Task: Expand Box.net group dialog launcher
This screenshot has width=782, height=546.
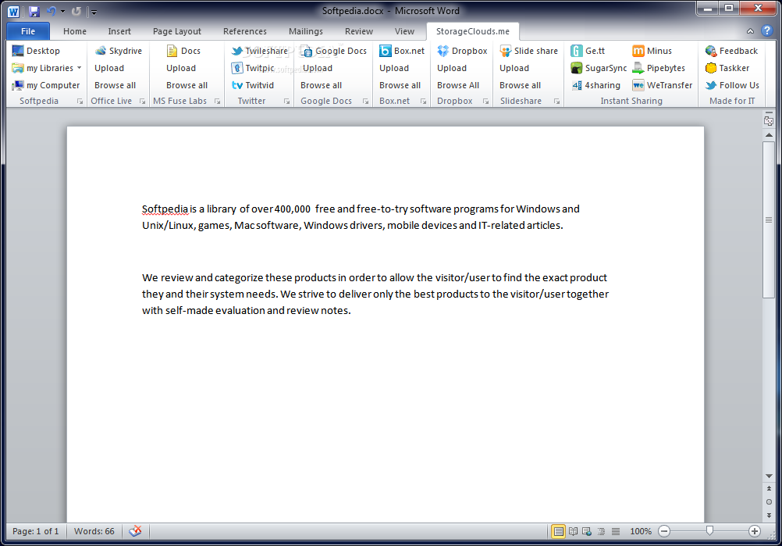Action: [424, 102]
